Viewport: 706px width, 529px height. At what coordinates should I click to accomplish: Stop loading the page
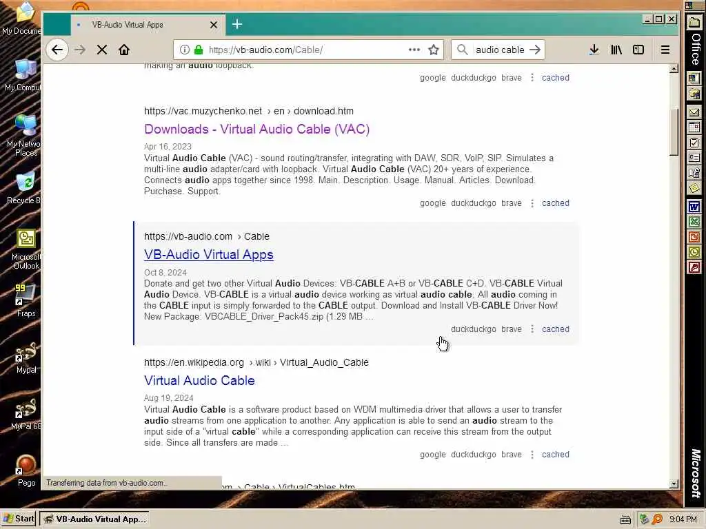(102, 50)
